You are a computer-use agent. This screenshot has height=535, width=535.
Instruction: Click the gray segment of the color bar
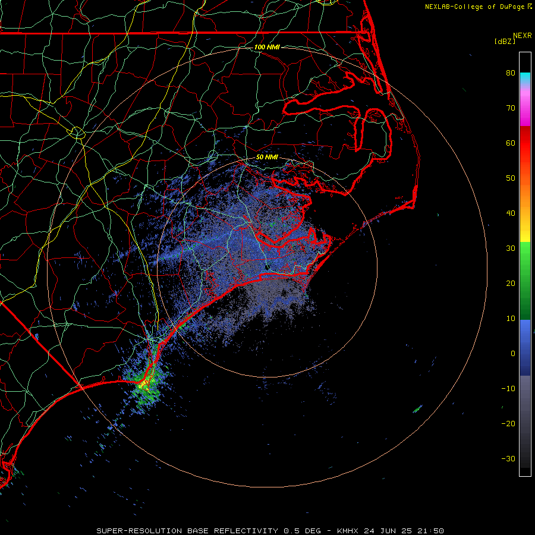[525, 421]
